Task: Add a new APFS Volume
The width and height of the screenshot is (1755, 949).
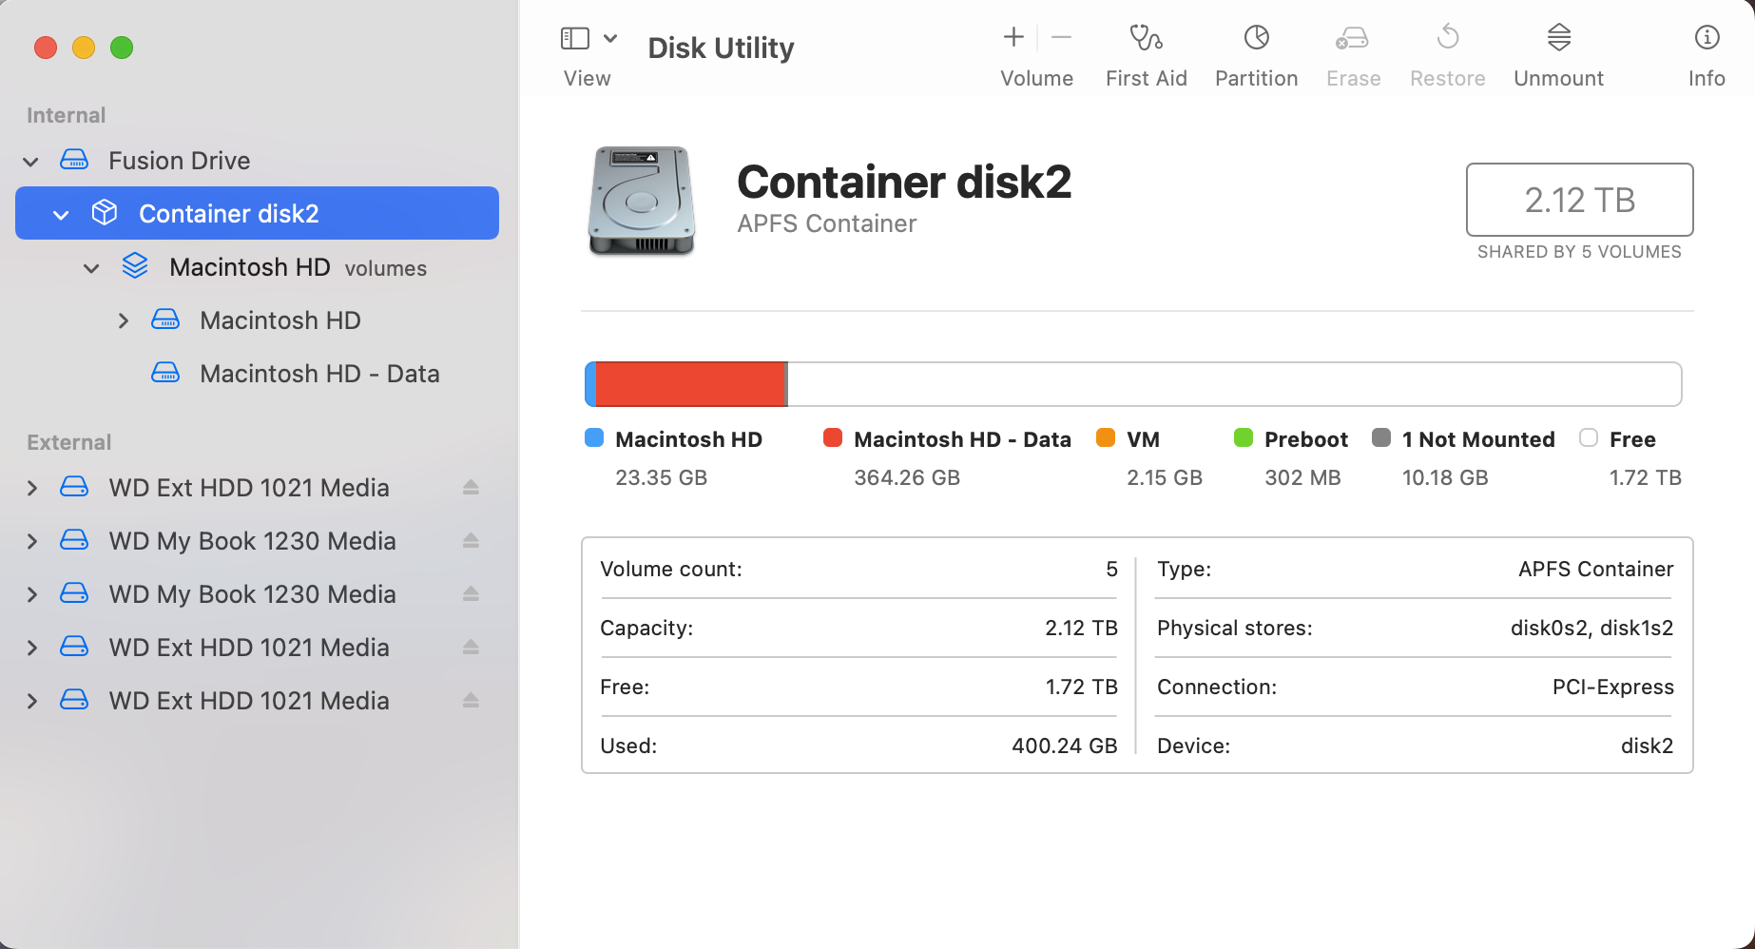Action: coord(1012,38)
